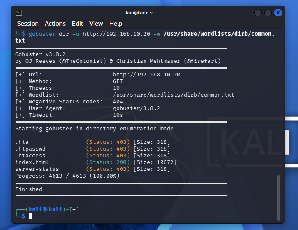
Task: Click the terminal's vertical scrollbar
Action: [x=279, y=198]
